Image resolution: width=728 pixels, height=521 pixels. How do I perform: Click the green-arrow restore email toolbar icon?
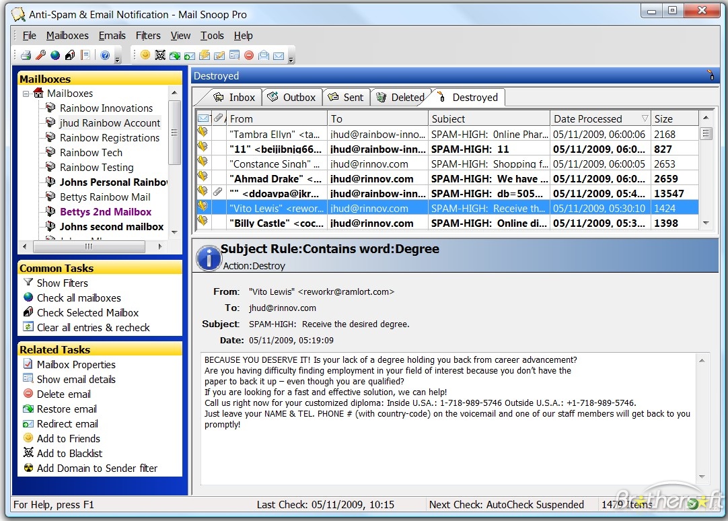[175, 56]
